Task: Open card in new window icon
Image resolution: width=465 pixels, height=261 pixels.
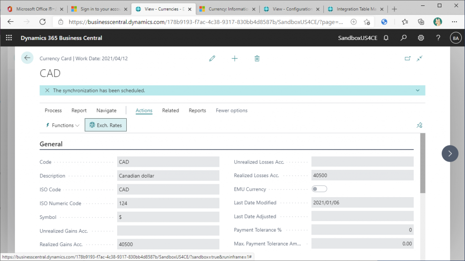Action: (408, 58)
